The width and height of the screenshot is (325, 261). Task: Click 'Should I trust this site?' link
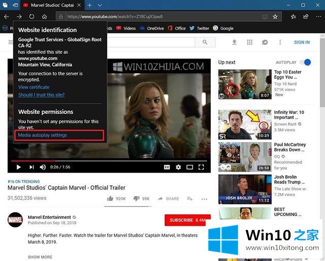(x=41, y=95)
